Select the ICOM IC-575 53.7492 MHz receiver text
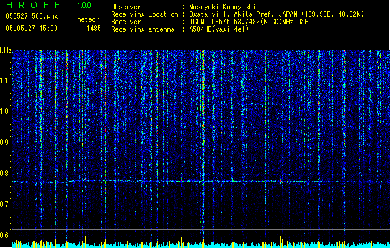The image size is (390, 248). click(249, 22)
